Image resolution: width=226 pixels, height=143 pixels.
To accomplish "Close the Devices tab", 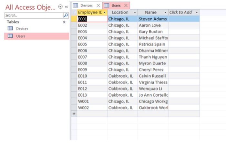I will (98, 5).
